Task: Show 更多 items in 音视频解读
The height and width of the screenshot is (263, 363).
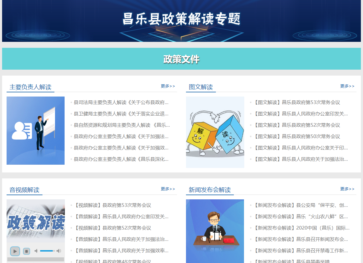Action: coord(168,189)
